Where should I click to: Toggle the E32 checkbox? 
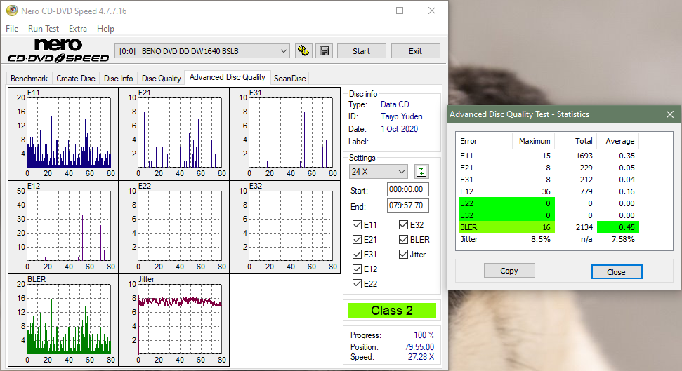(x=403, y=224)
